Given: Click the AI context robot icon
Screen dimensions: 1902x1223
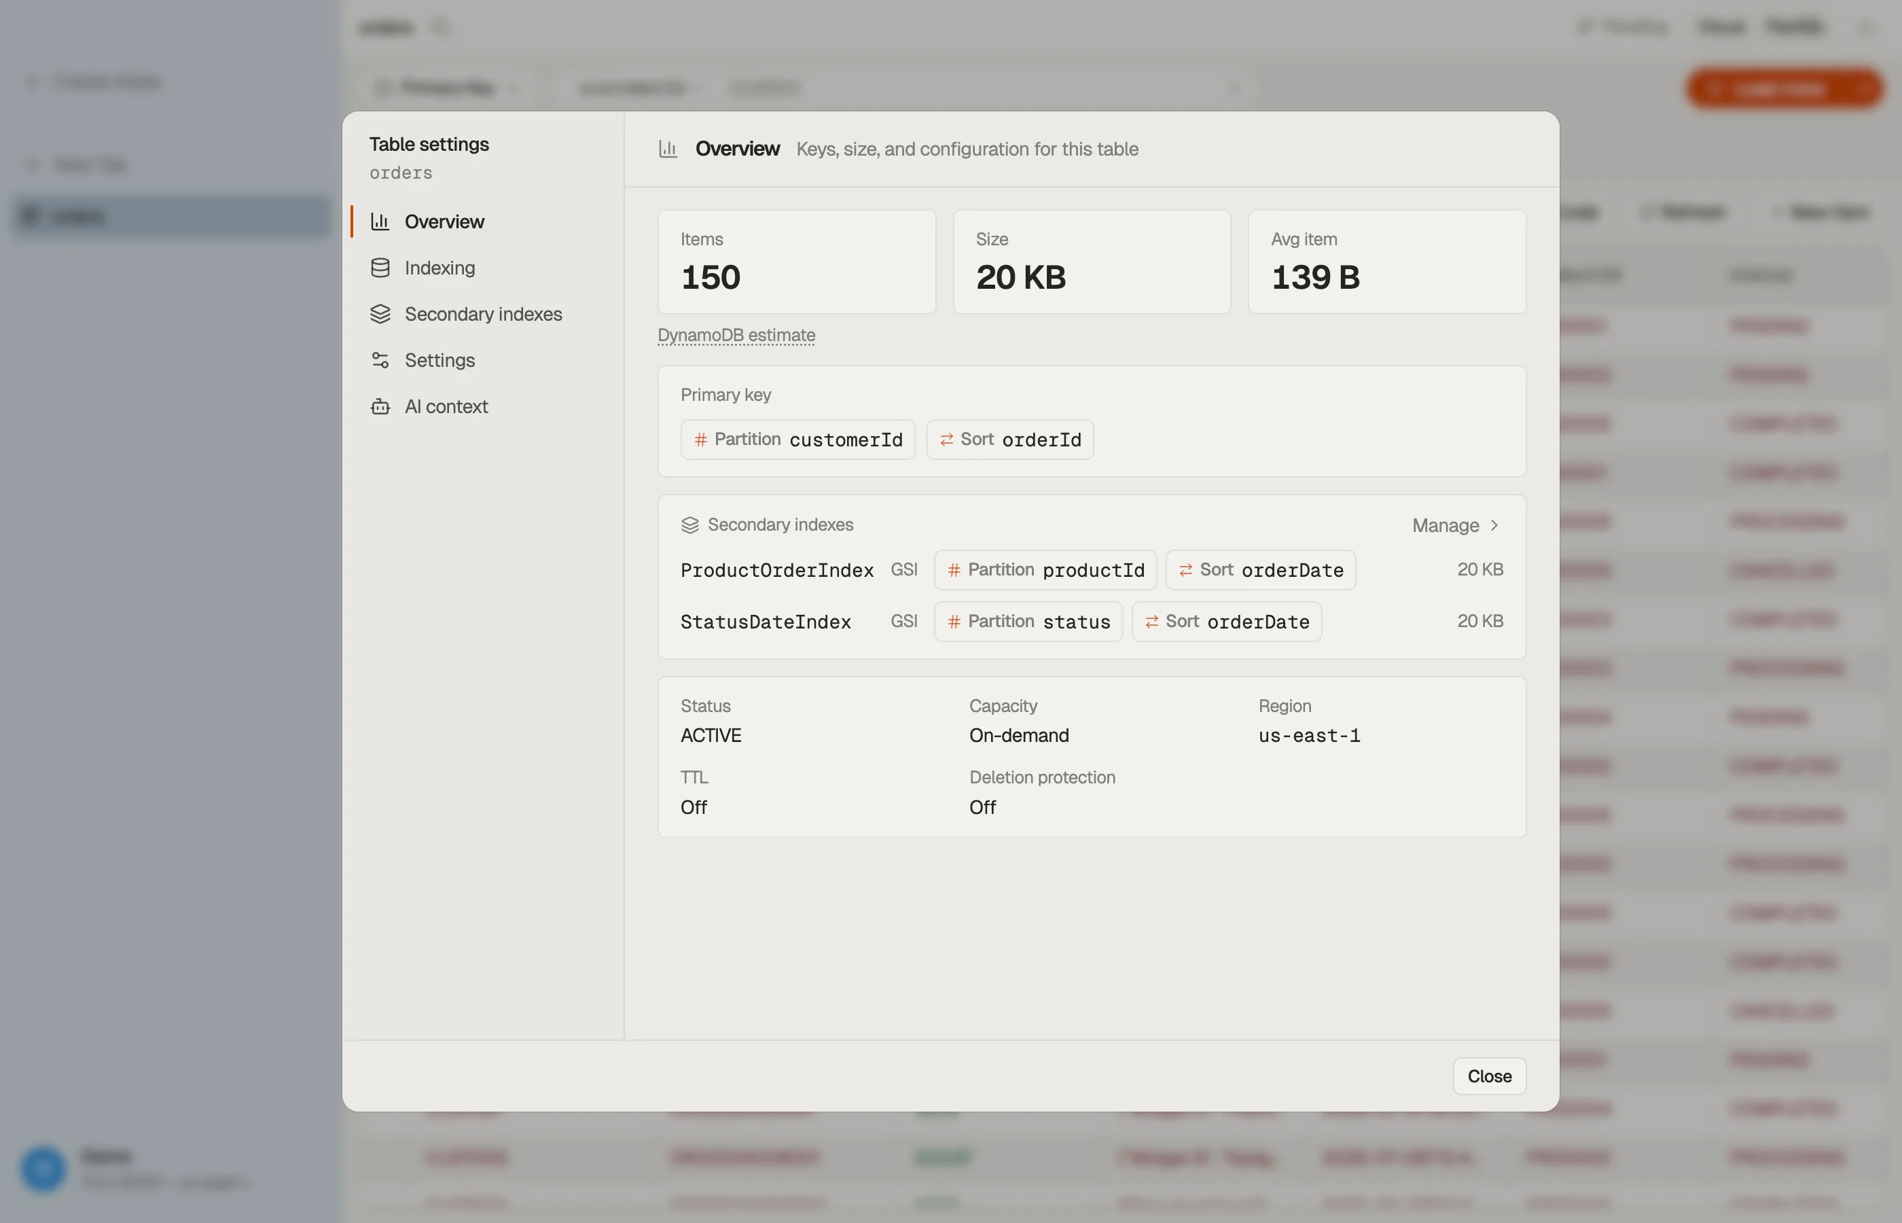Looking at the screenshot, I should click(380, 406).
